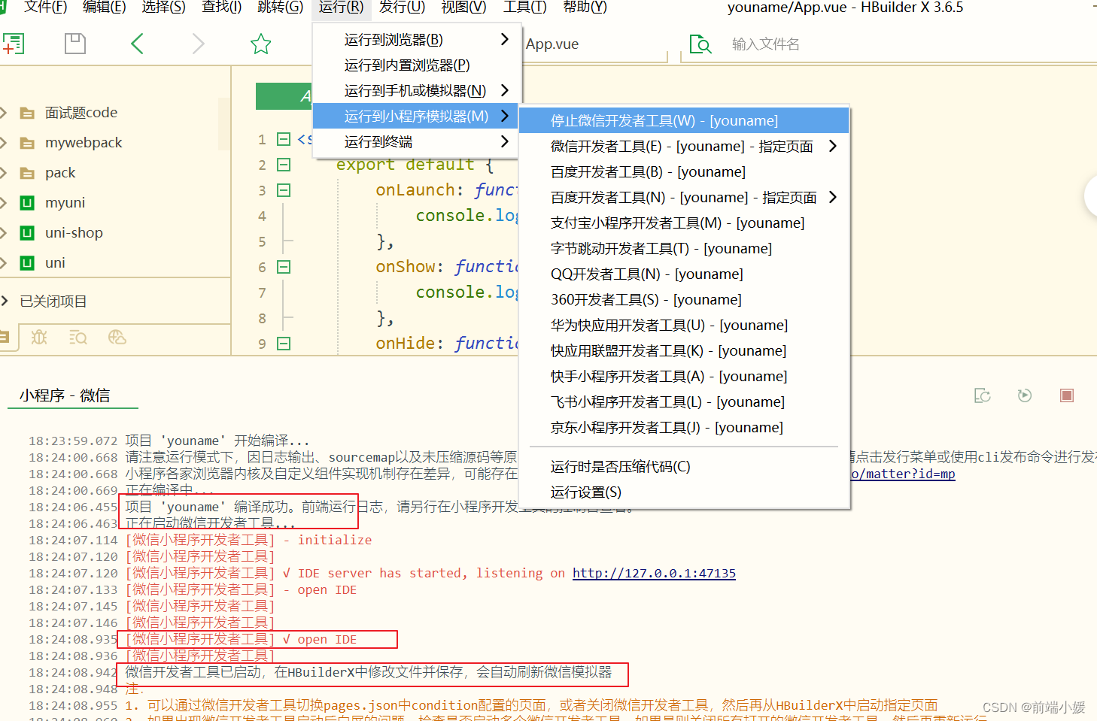Open the 查找 menu
Screen dimensions: 1097x721
222,8
